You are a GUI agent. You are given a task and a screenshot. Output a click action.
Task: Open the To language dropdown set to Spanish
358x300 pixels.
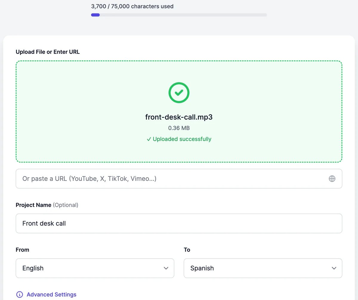263,268
